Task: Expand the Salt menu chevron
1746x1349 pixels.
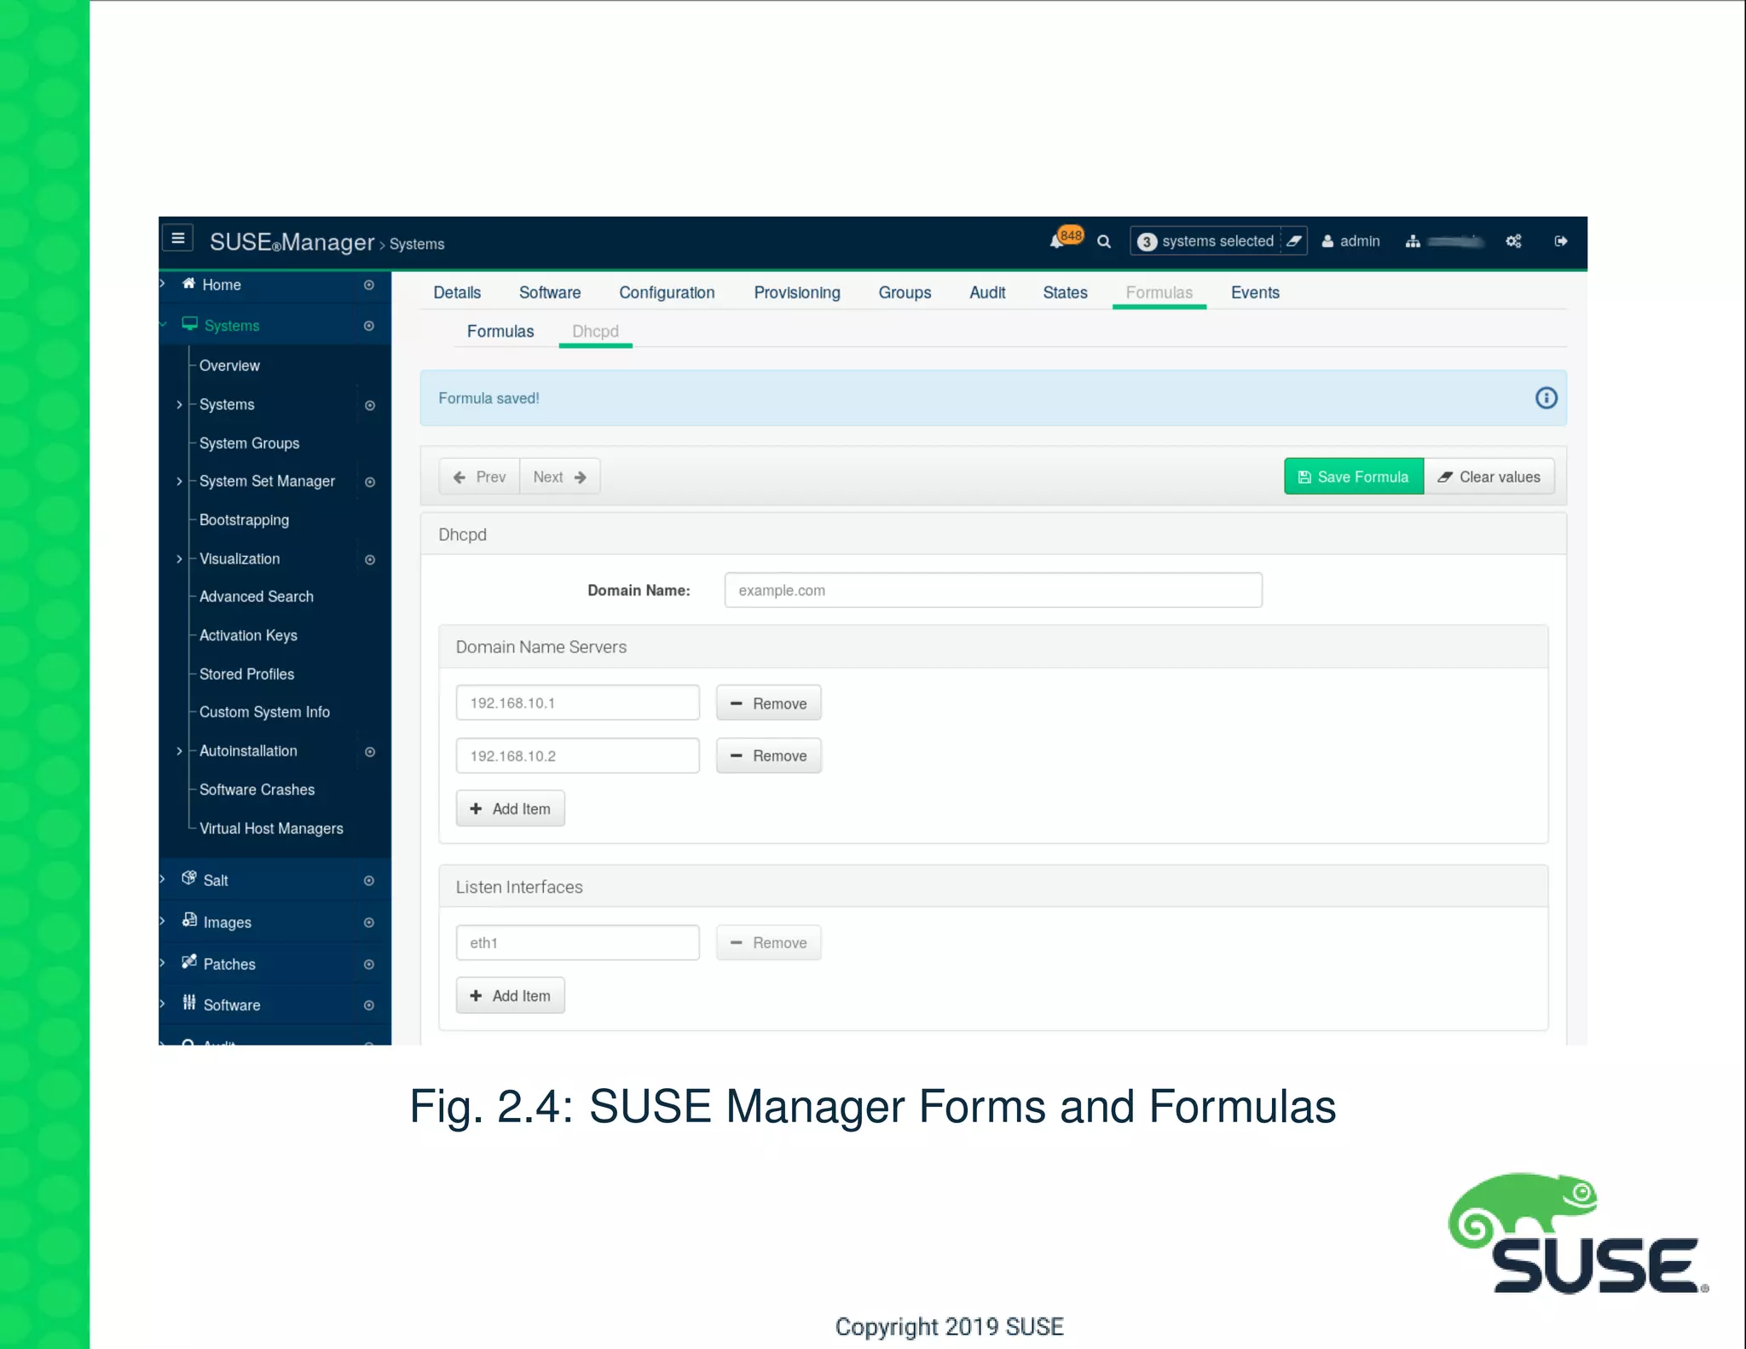Action: 162,879
